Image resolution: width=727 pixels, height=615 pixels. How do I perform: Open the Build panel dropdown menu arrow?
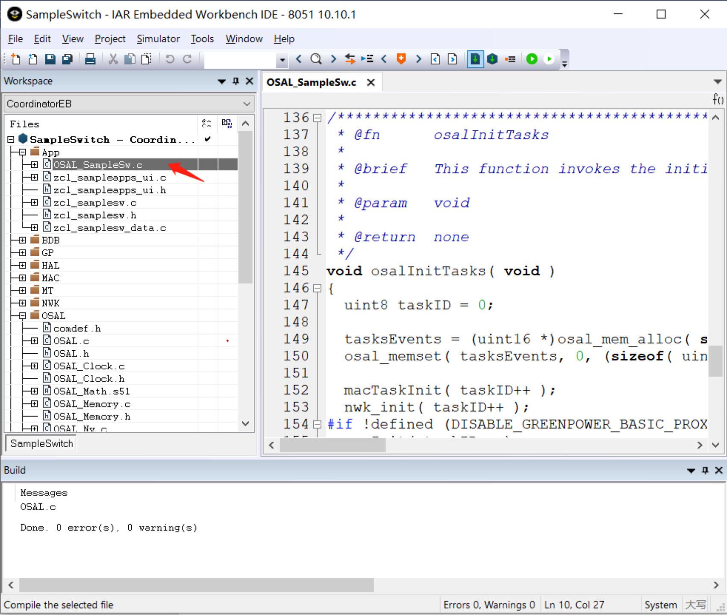[691, 471]
